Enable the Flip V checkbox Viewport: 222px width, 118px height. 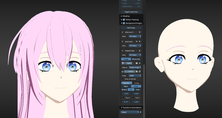click(x=133, y=98)
